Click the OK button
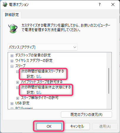 pos(49,126)
